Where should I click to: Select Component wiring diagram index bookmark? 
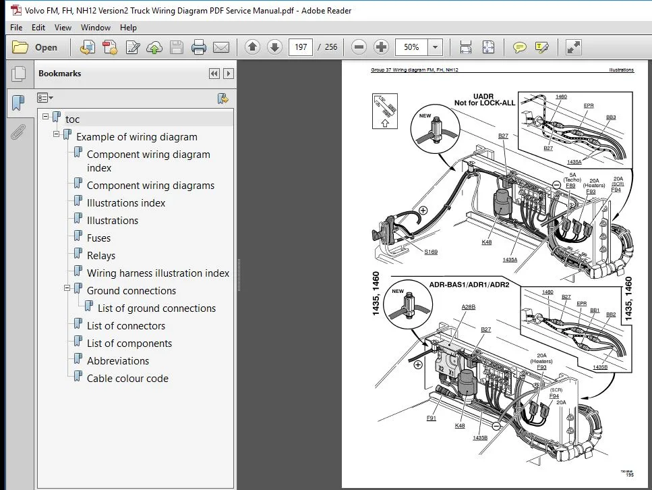tap(148, 161)
